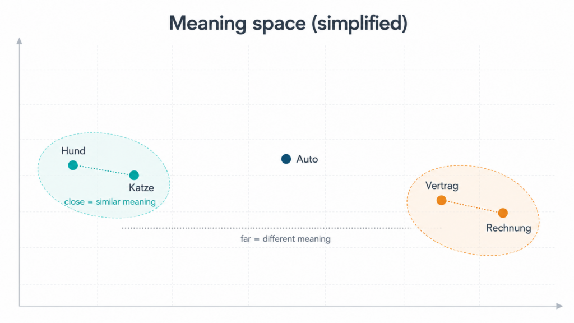This screenshot has width=574, height=323.
Task: Click the teal dashed ellipse outline
Action: coord(104,133)
